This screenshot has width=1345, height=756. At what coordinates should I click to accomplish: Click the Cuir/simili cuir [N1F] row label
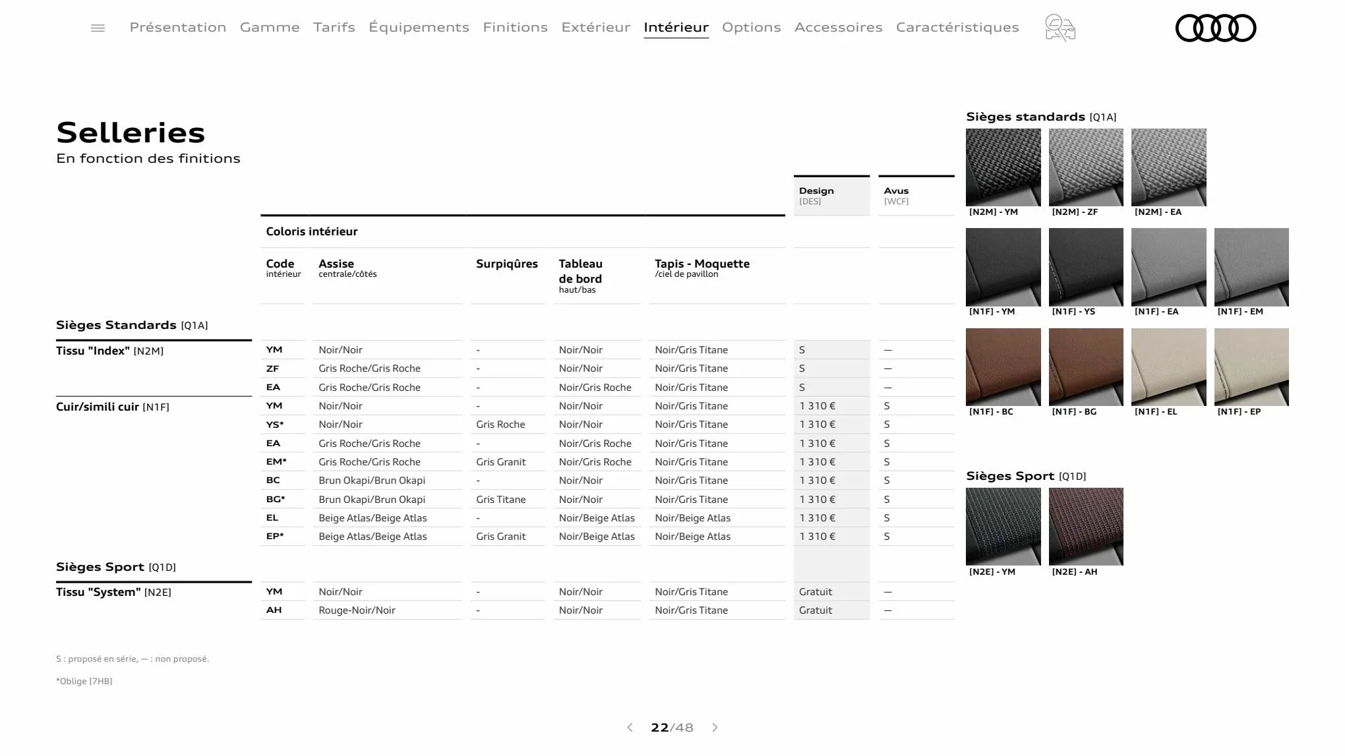click(113, 407)
